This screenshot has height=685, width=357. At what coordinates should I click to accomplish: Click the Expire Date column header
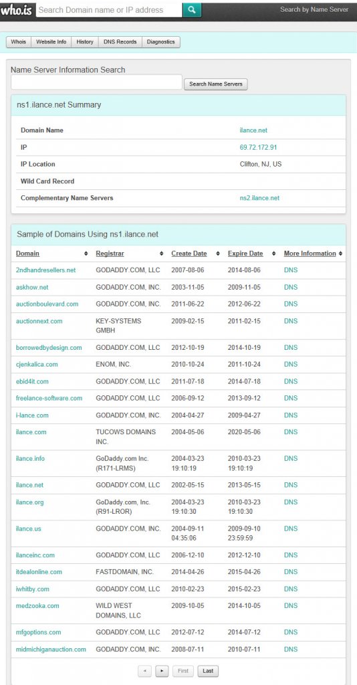[x=245, y=254]
